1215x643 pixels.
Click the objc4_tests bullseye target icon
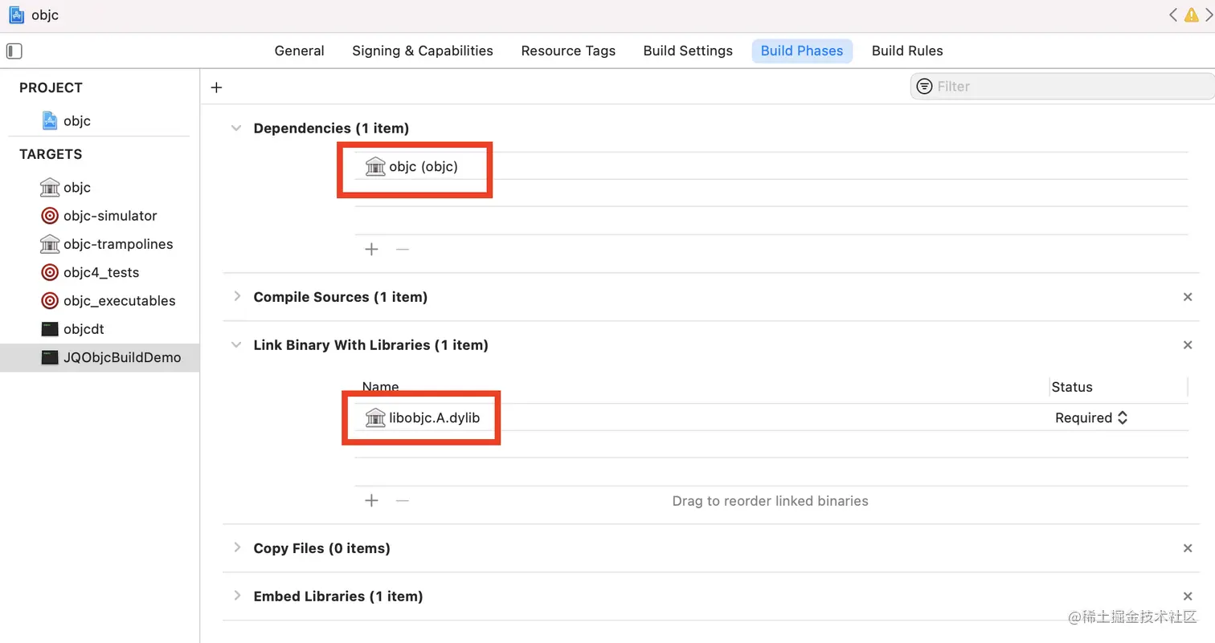50,272
